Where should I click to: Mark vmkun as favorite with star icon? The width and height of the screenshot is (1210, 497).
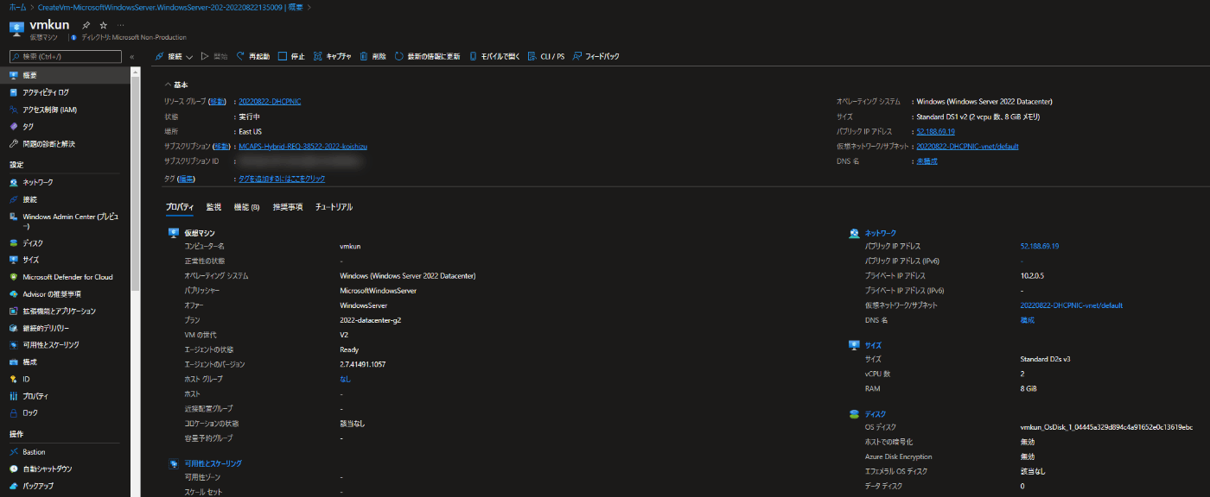[x=104, y=25]
